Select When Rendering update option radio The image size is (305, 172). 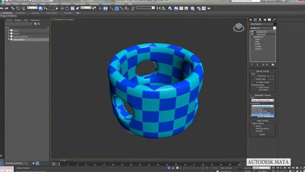tap(254, 129)
